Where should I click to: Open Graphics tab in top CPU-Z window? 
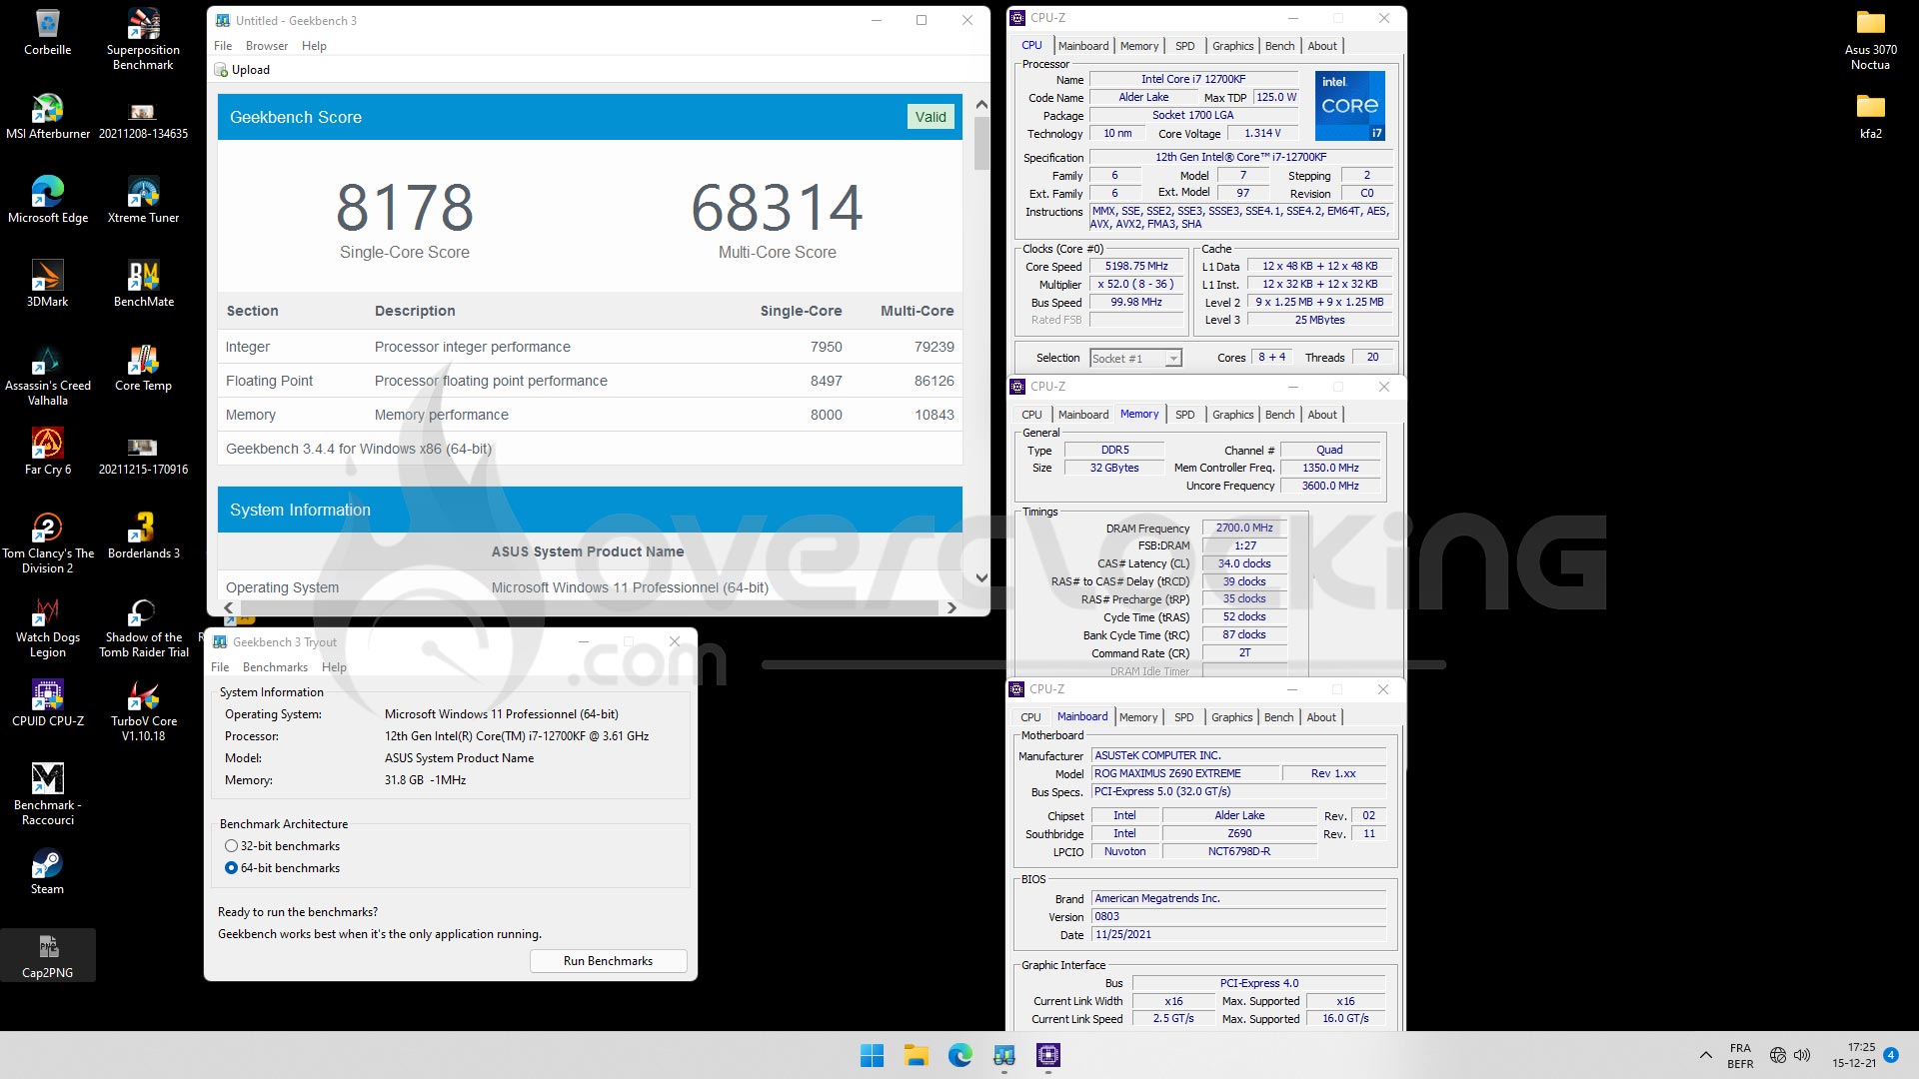tap(1232, 46)
